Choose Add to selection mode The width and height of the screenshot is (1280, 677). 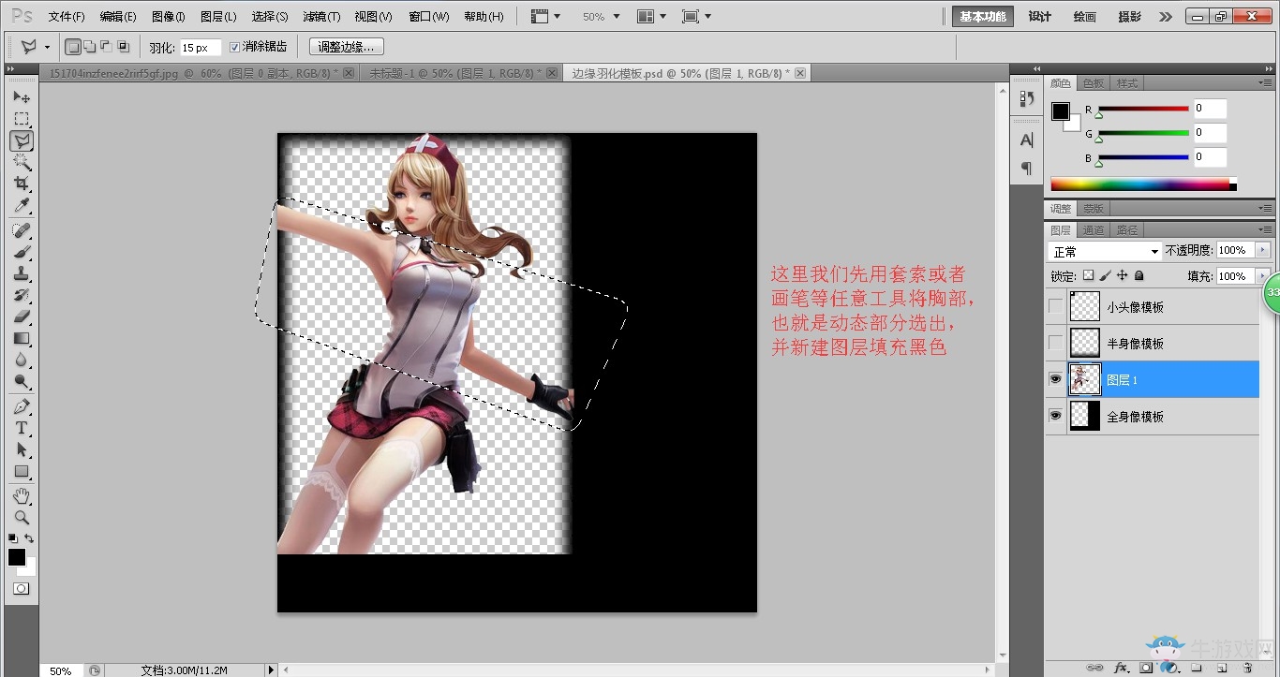pos(89,47)
